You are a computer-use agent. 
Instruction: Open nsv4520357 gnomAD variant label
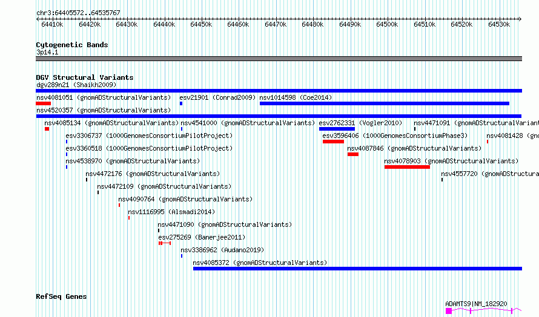click(x=104, y=110)
